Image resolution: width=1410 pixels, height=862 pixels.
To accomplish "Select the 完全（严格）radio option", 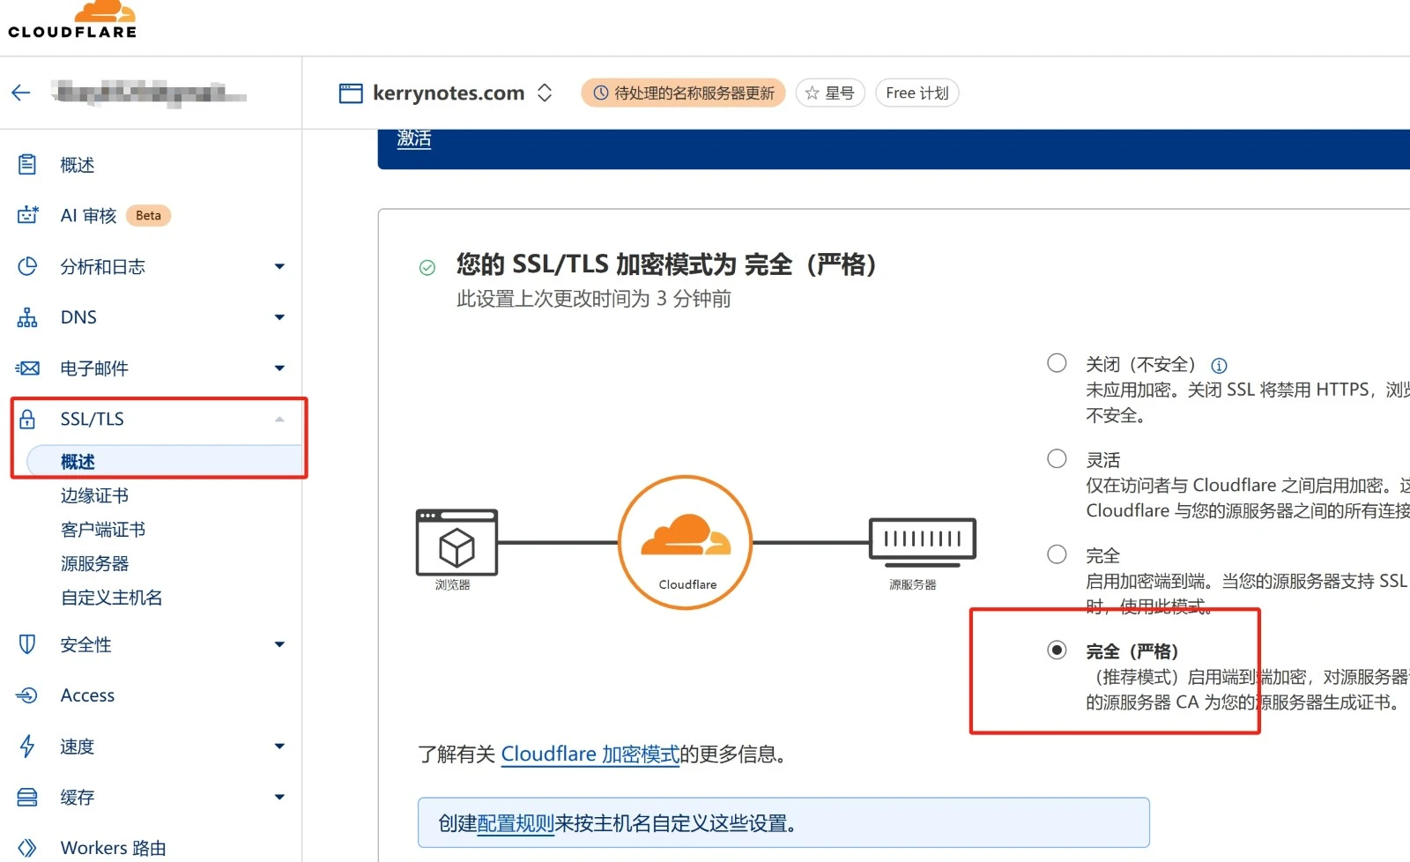I will point(1057,650).
